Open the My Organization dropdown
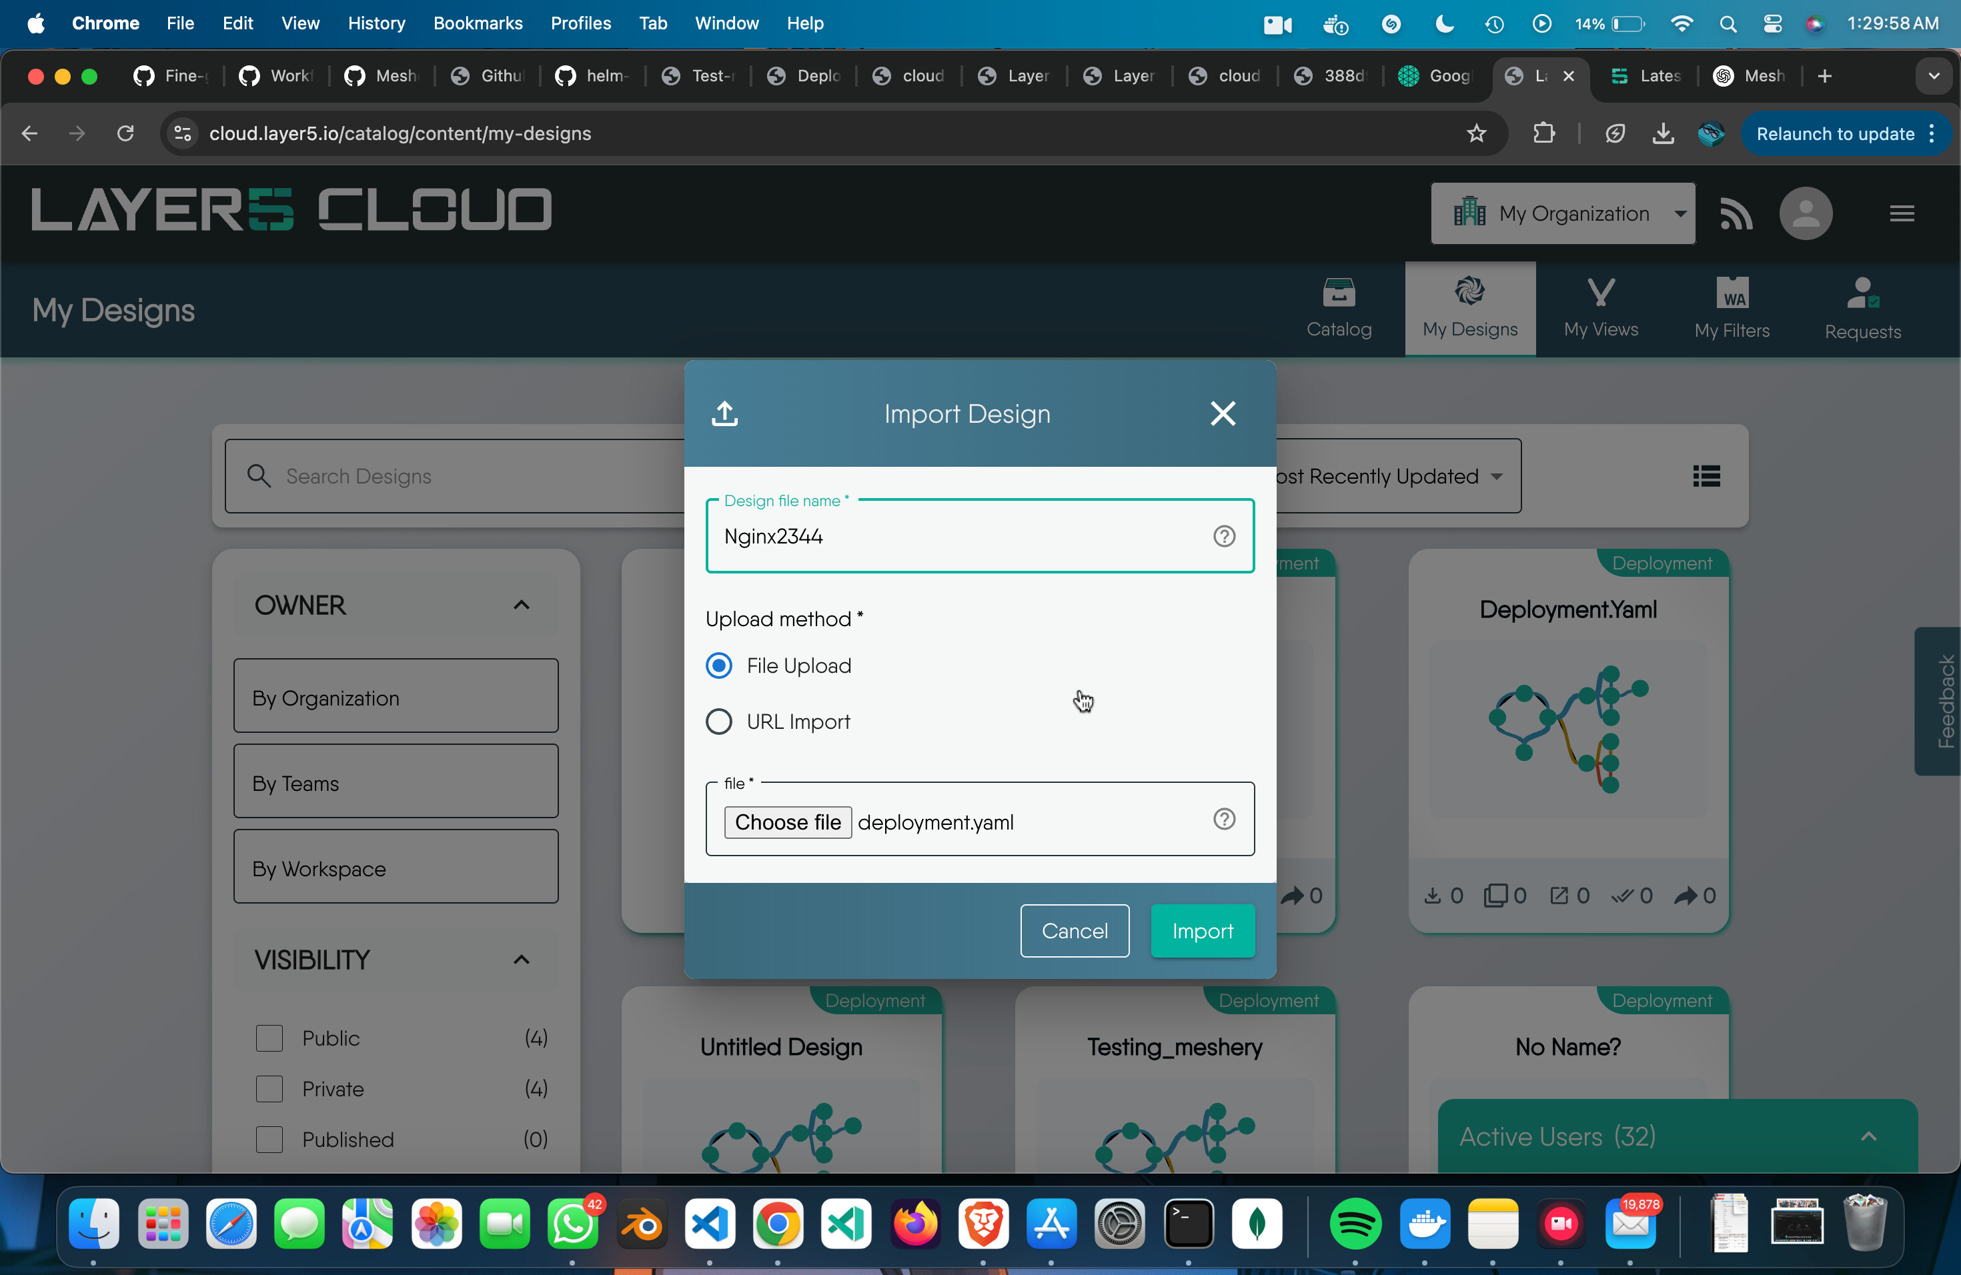This screenshot has width=1961, height=1275. [1562, 213]
